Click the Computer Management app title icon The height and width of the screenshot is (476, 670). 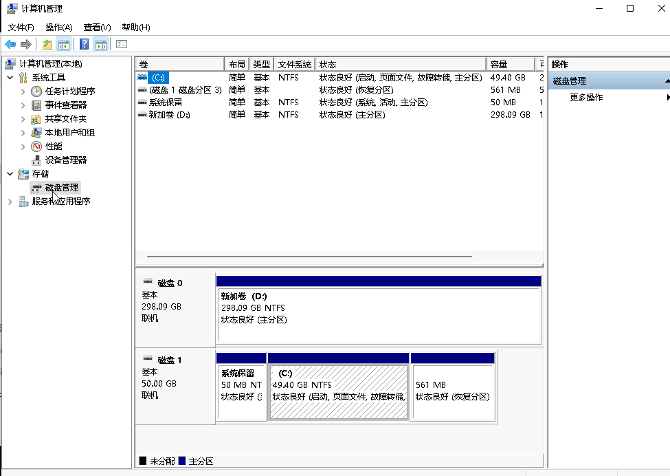click(x=12, y=8)
